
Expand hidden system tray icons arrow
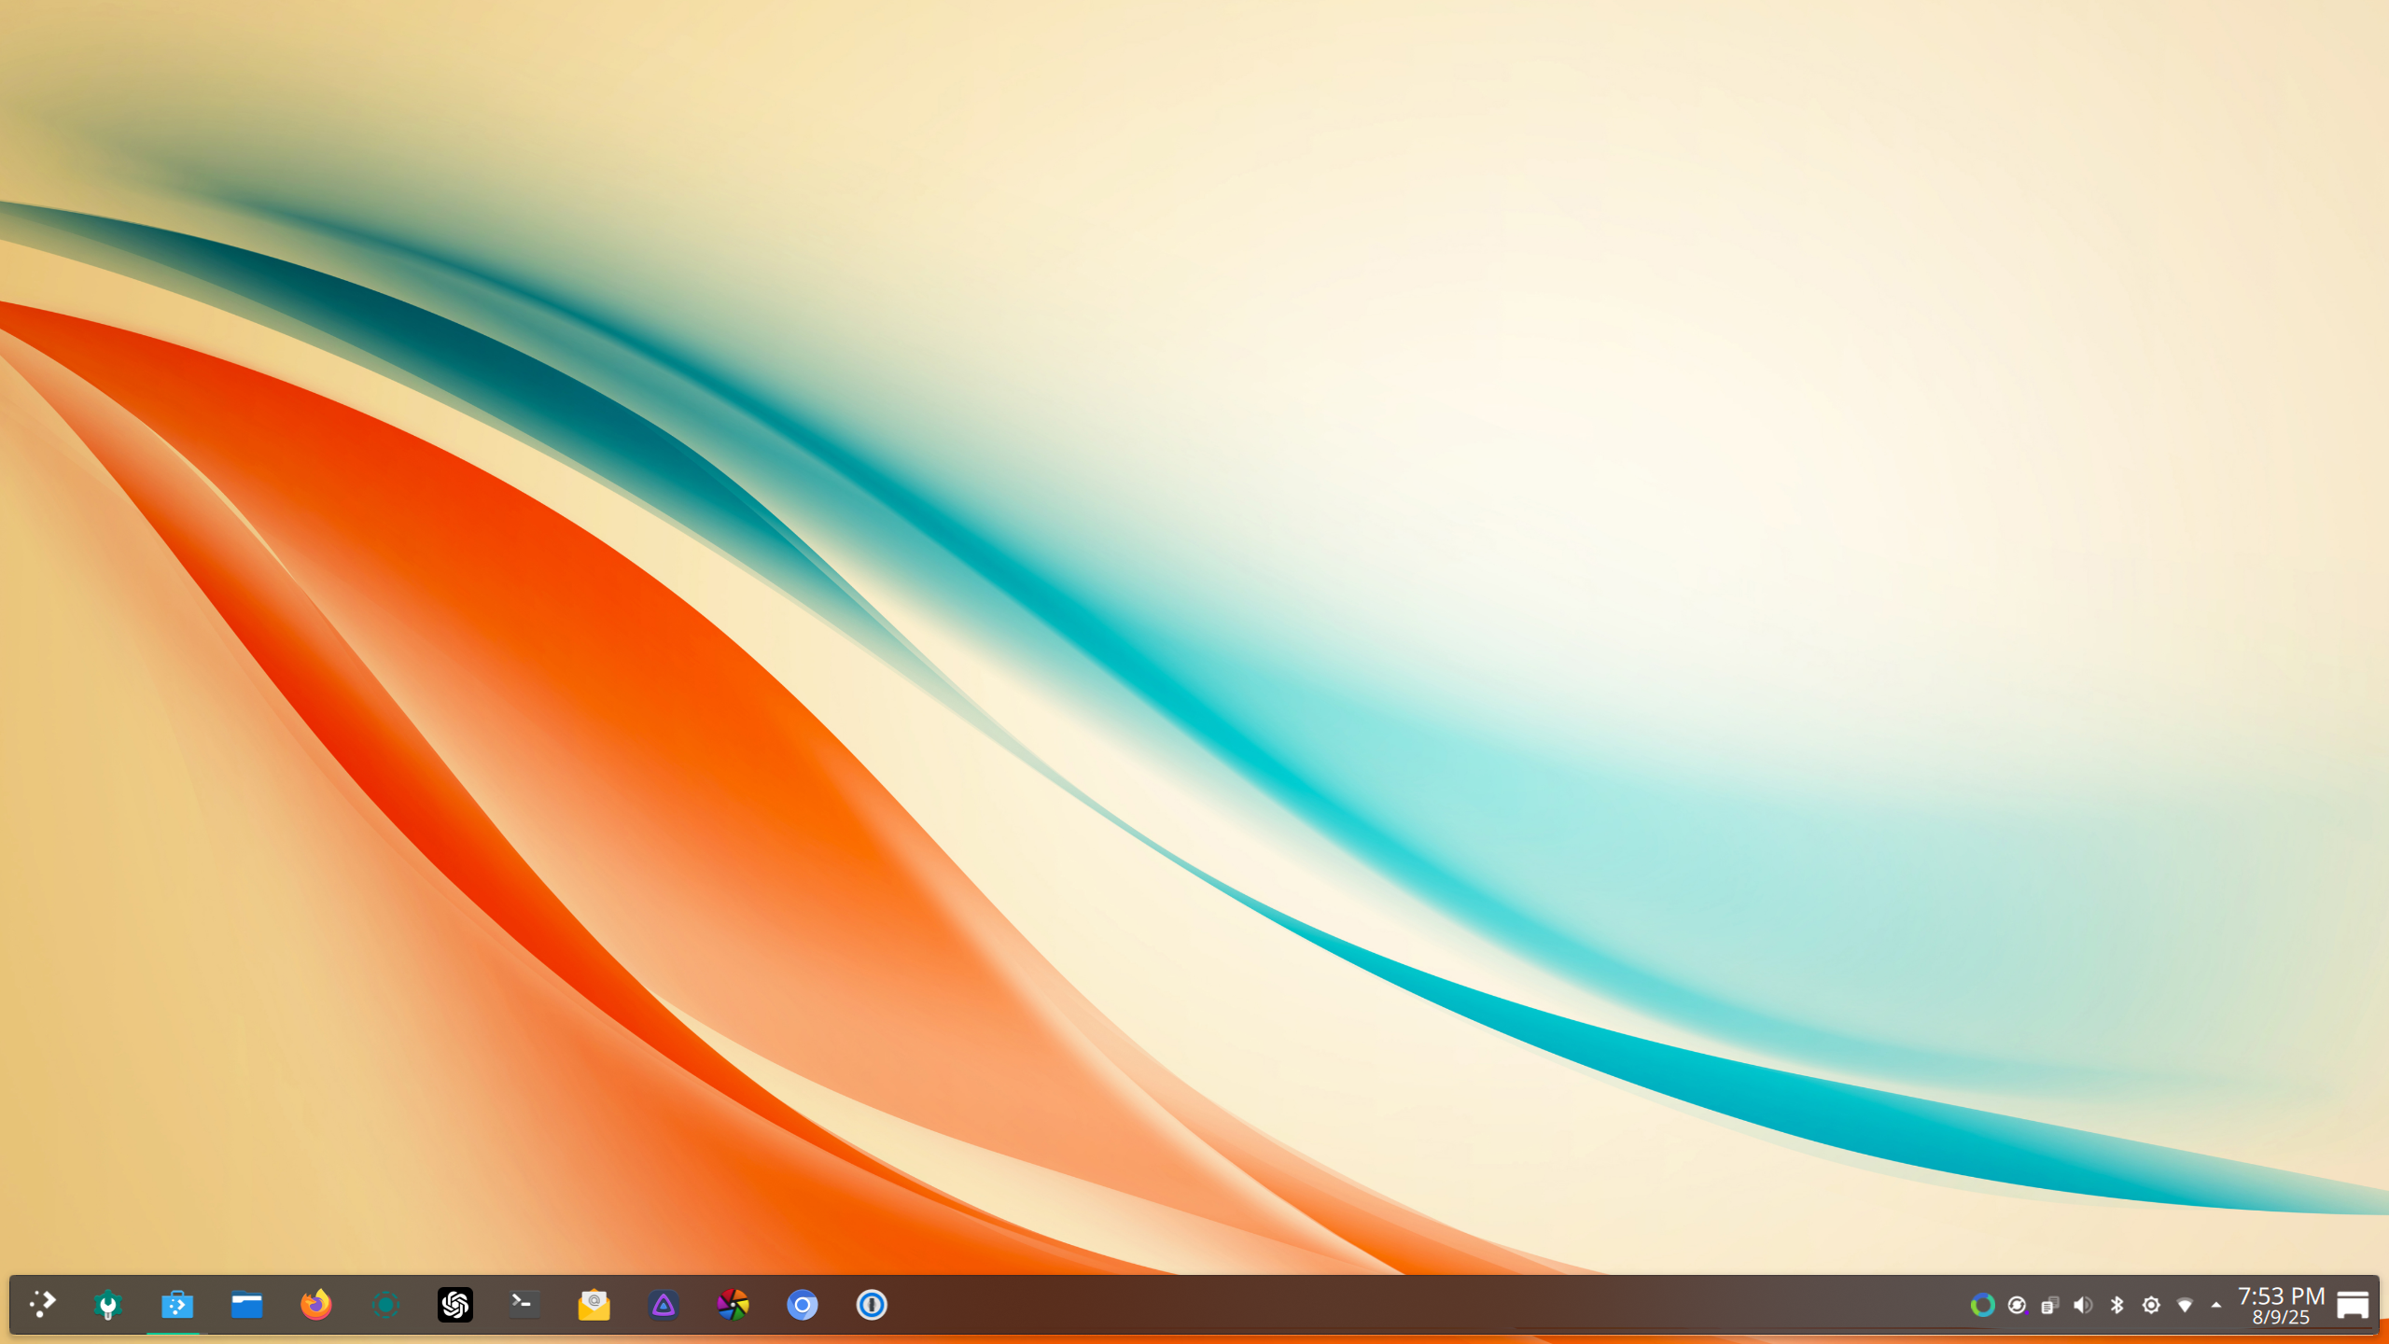tap(2216, 1305)
